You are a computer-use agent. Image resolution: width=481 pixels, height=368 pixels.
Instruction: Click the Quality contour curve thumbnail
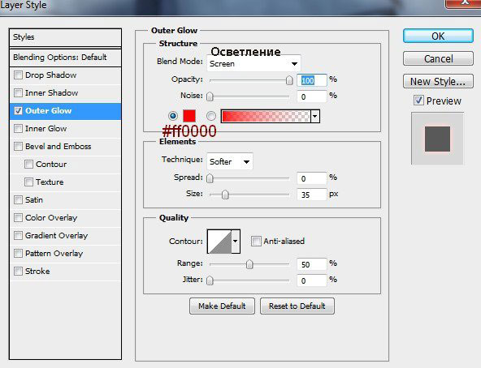[219, 242]
